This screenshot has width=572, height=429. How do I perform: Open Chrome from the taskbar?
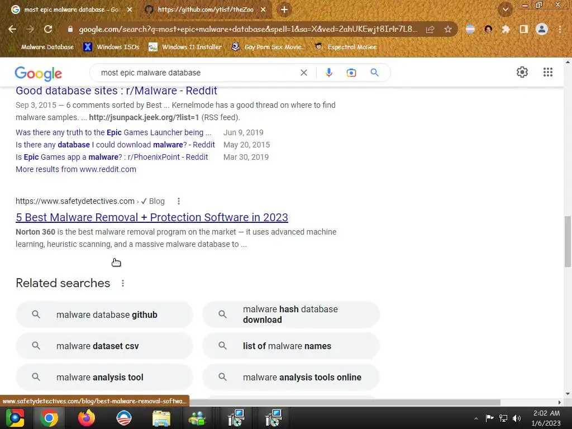click(49, 418)
